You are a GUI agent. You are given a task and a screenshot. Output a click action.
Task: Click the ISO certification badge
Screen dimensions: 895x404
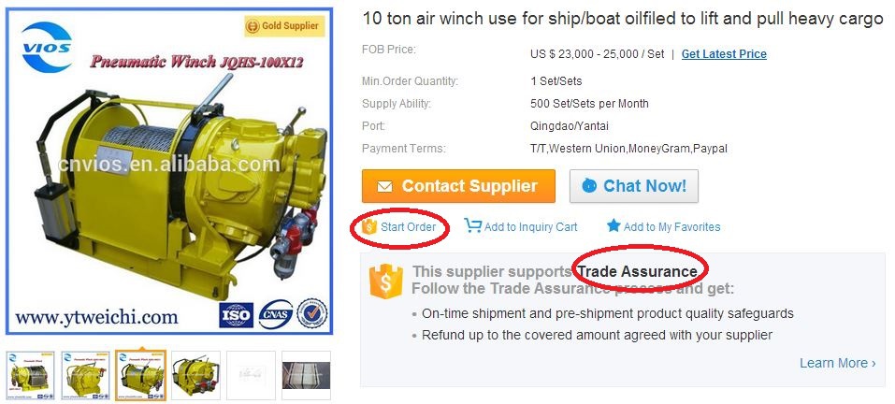(x=236, y=315)
